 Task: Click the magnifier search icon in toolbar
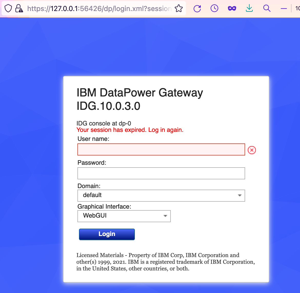point(267,8)
